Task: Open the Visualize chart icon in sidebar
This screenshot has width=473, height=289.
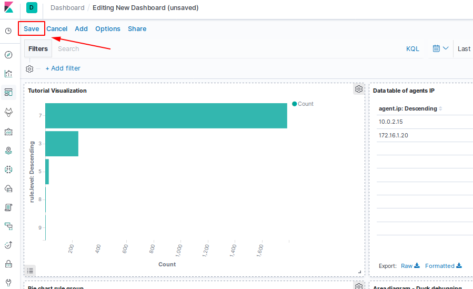Action: (x=8, y=74)
